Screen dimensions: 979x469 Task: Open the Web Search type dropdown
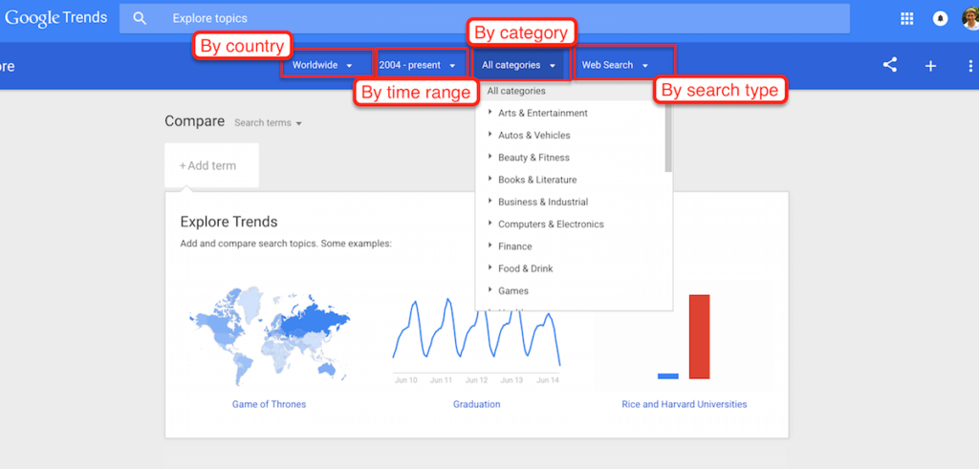pos(615,65)
